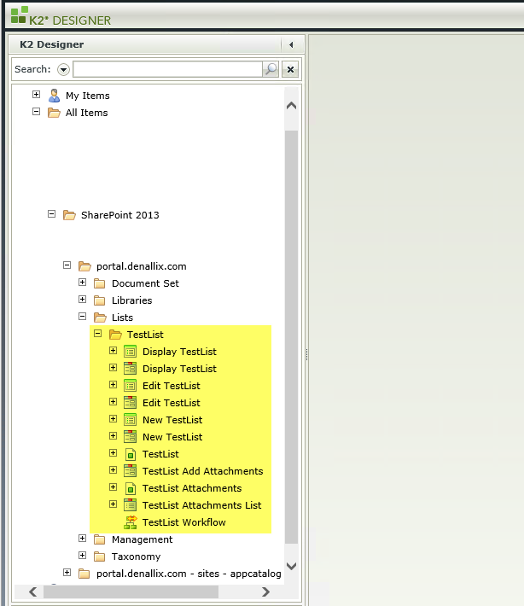Expand the My Items node

(x=37, y=94)
